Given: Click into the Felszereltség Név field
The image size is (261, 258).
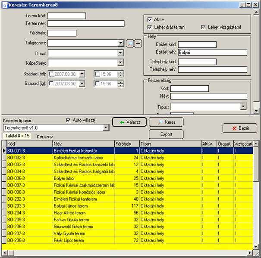Looking at the screenshot, I should (x=209, y=96).
